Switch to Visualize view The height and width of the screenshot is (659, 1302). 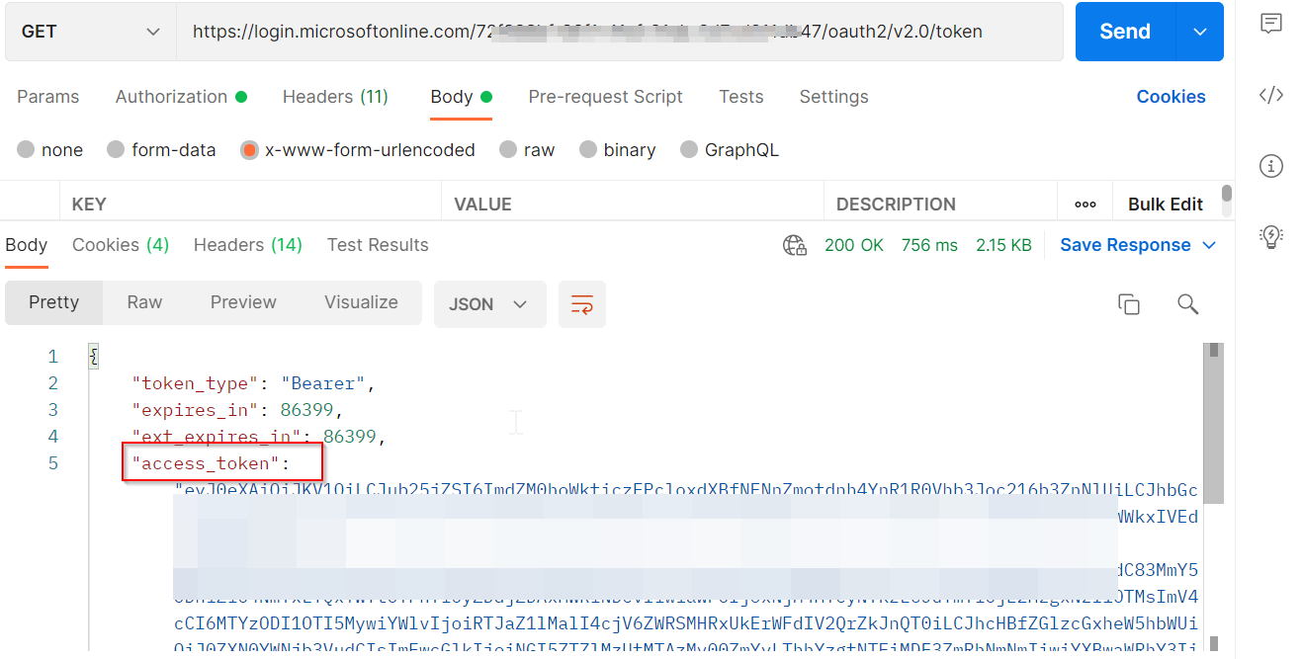point(361,302)
